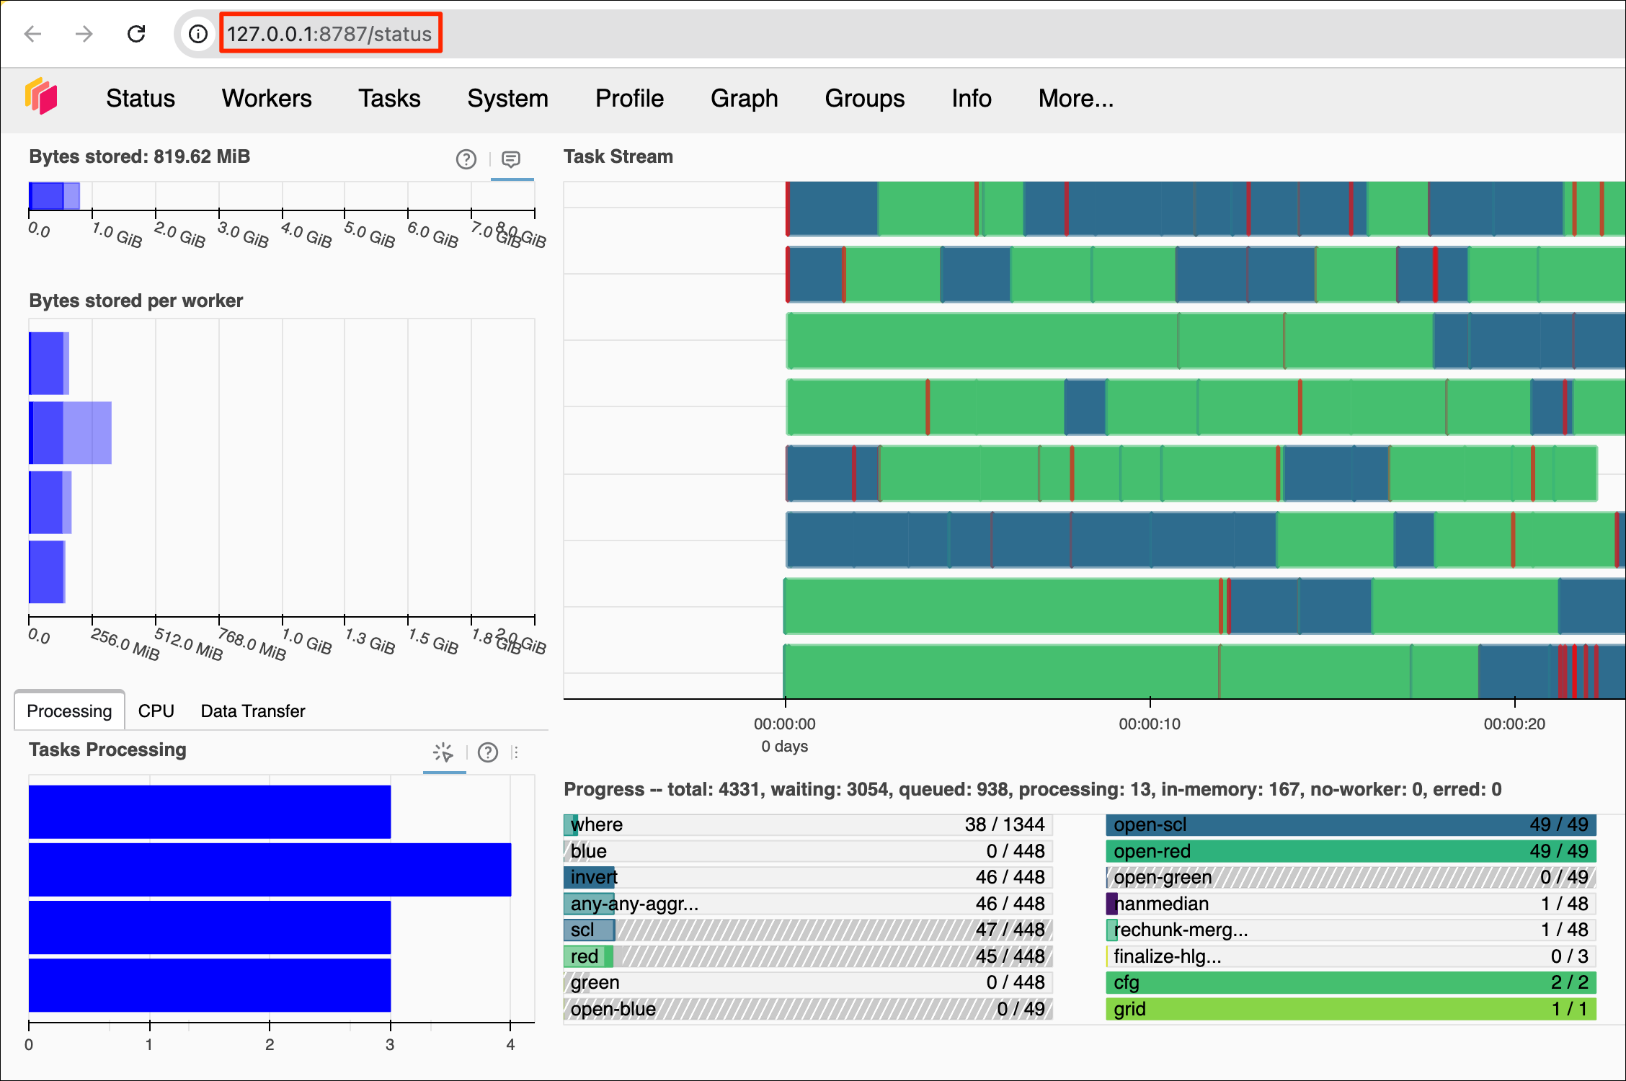Image resolution: width=1626 pixels, height=1081 pixels.
Task: Open the Graph page
Action: [x=744, y=98]
